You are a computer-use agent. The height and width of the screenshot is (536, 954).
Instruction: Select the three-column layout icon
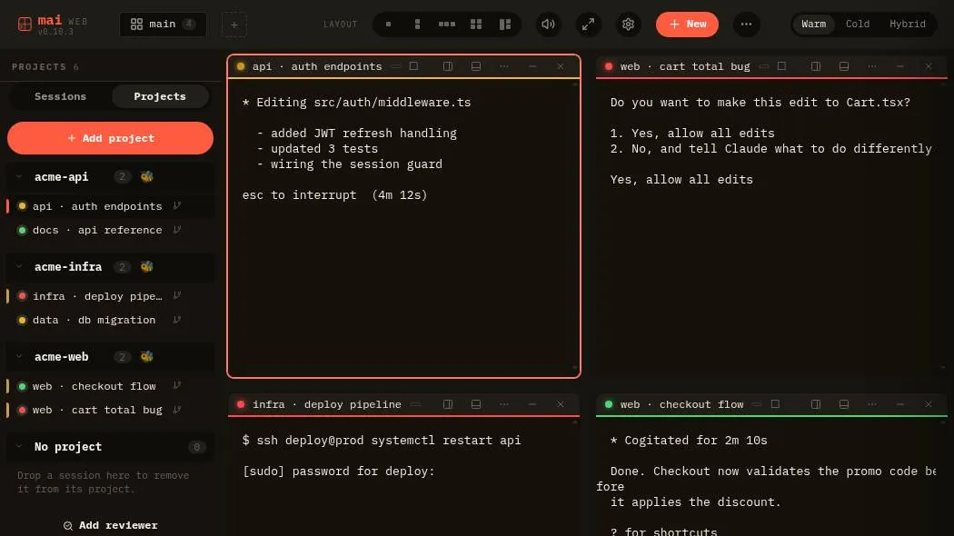[x=447, y=25]
